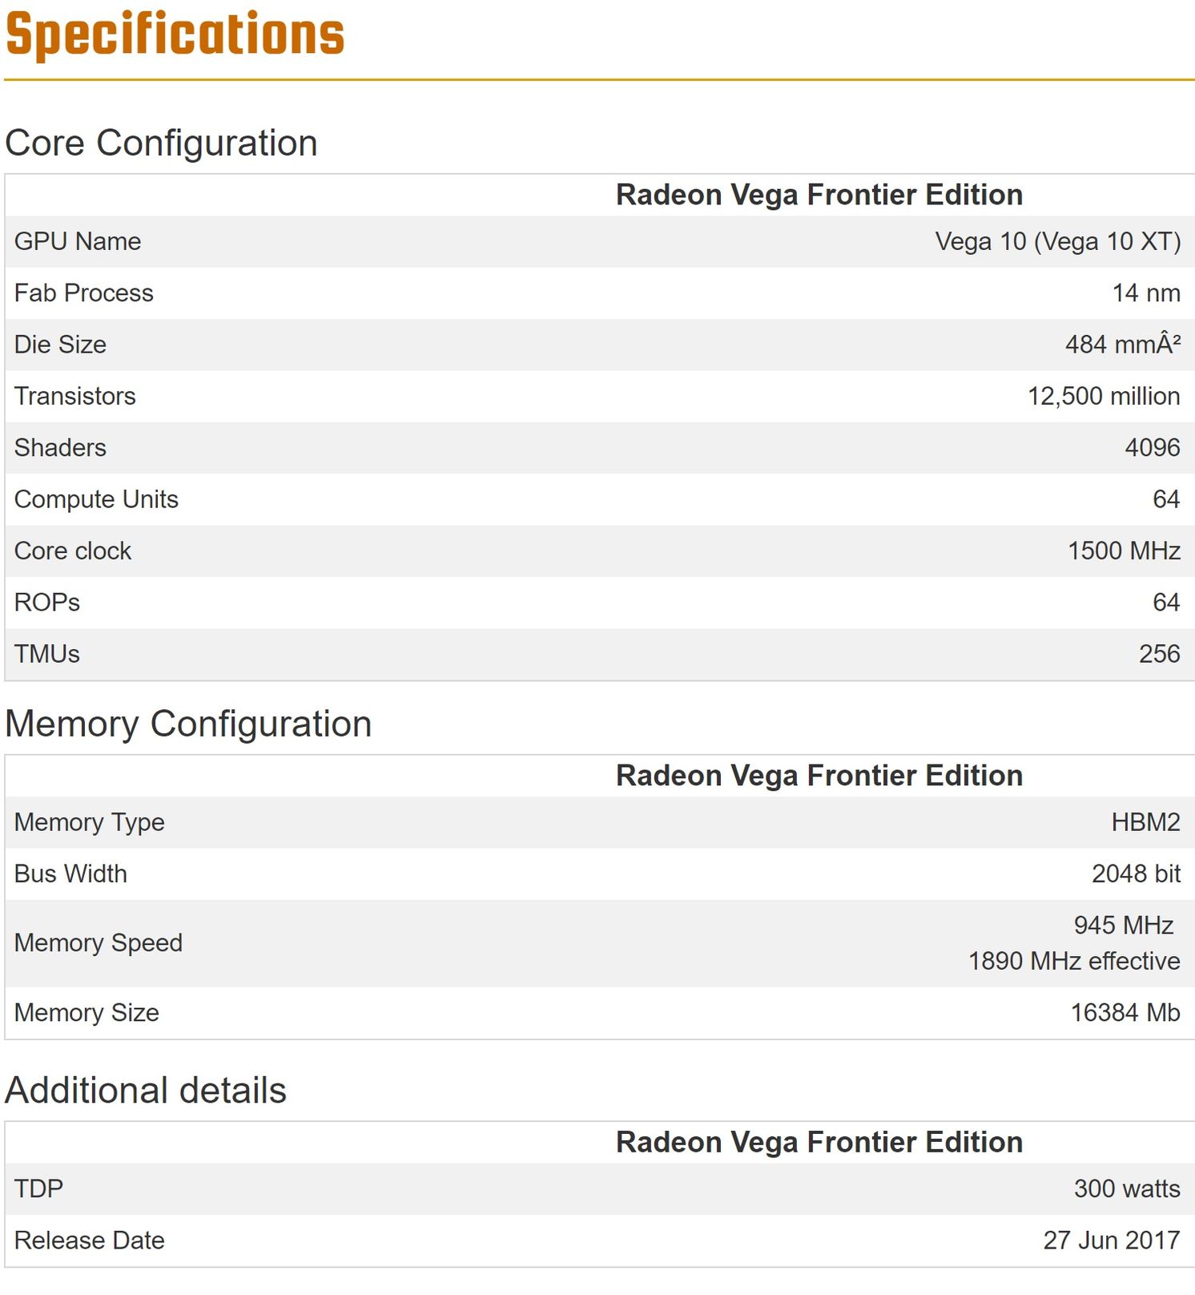1195x1295 pixels.
Task: Click the TMUs label
Action: [47, 654]
